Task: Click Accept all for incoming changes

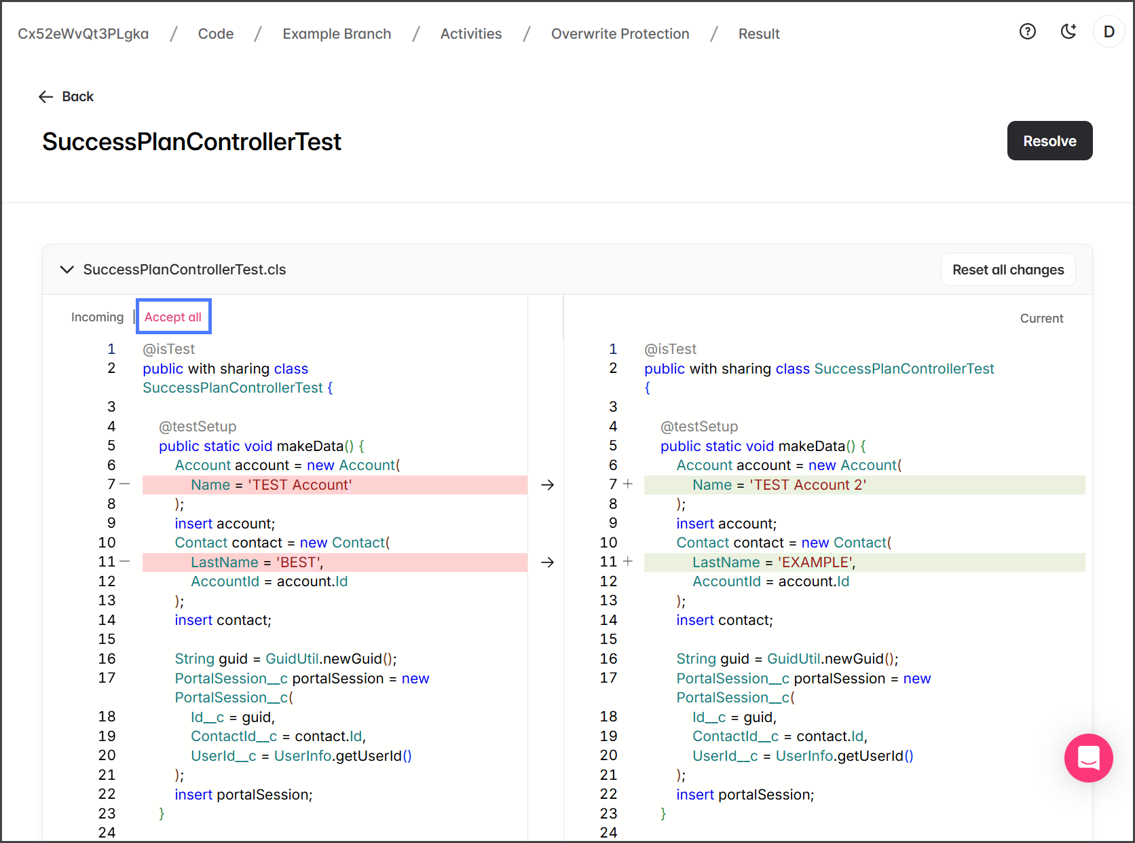Action: 173,317
